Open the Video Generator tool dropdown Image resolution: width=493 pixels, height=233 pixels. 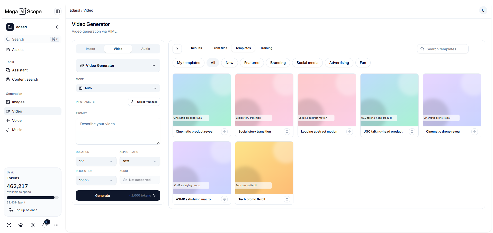coord(118,66)
